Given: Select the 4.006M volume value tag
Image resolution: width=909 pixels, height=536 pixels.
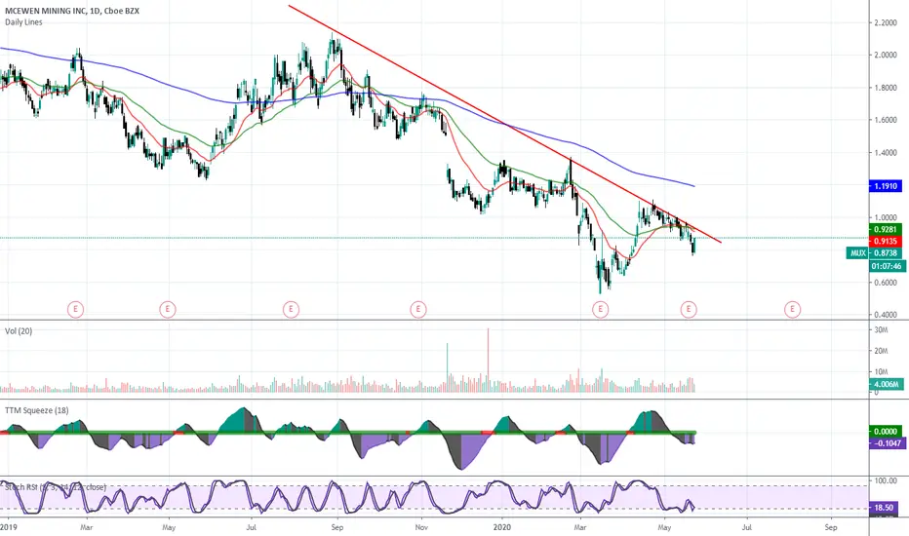Looking at the screenshot, I should point(887,384).
